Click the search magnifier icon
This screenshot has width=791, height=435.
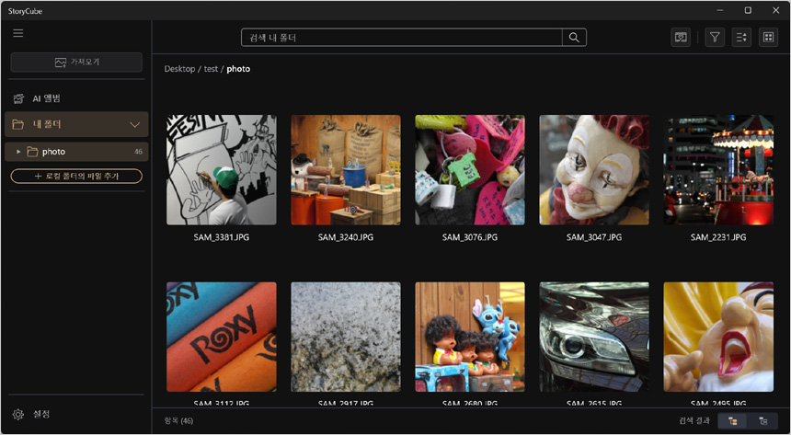pos(574,38)
